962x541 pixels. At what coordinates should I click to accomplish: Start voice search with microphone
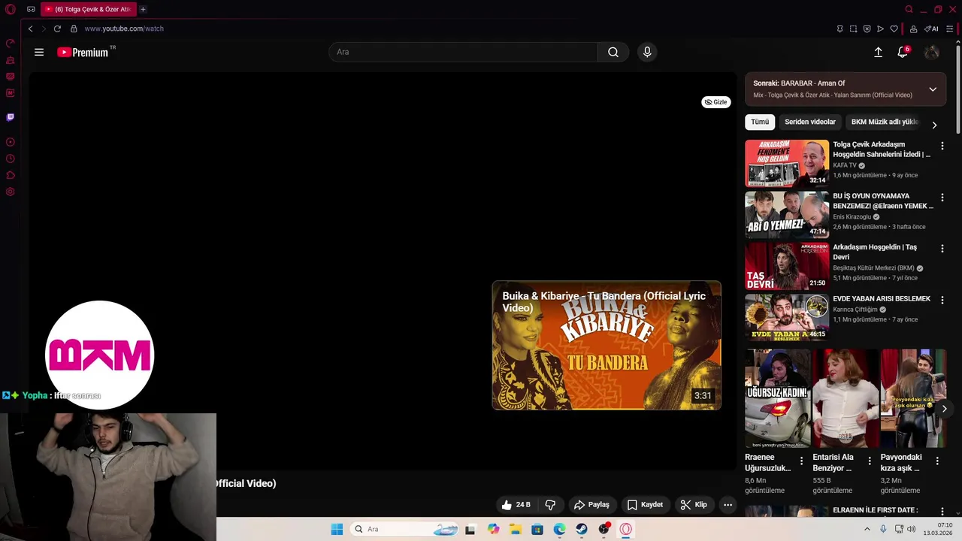coord(647,52)
